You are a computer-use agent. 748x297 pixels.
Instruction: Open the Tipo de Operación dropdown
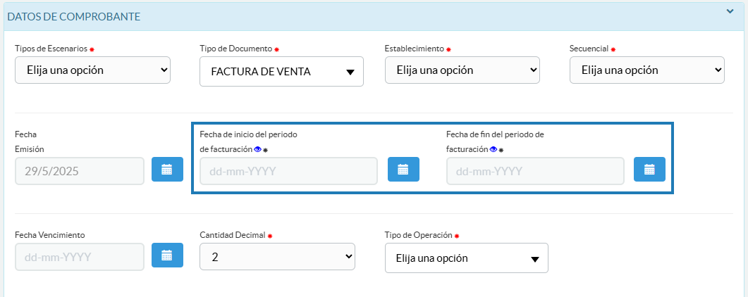point(466,258)
